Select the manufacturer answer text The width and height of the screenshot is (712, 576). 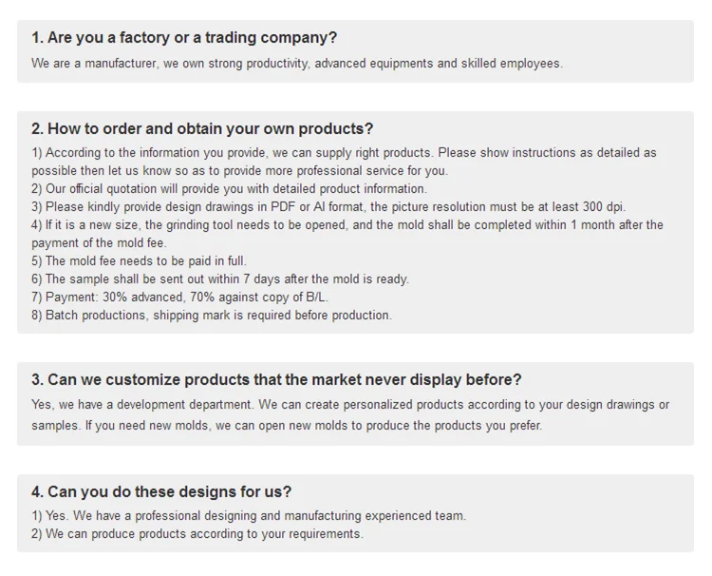point(297,63)
